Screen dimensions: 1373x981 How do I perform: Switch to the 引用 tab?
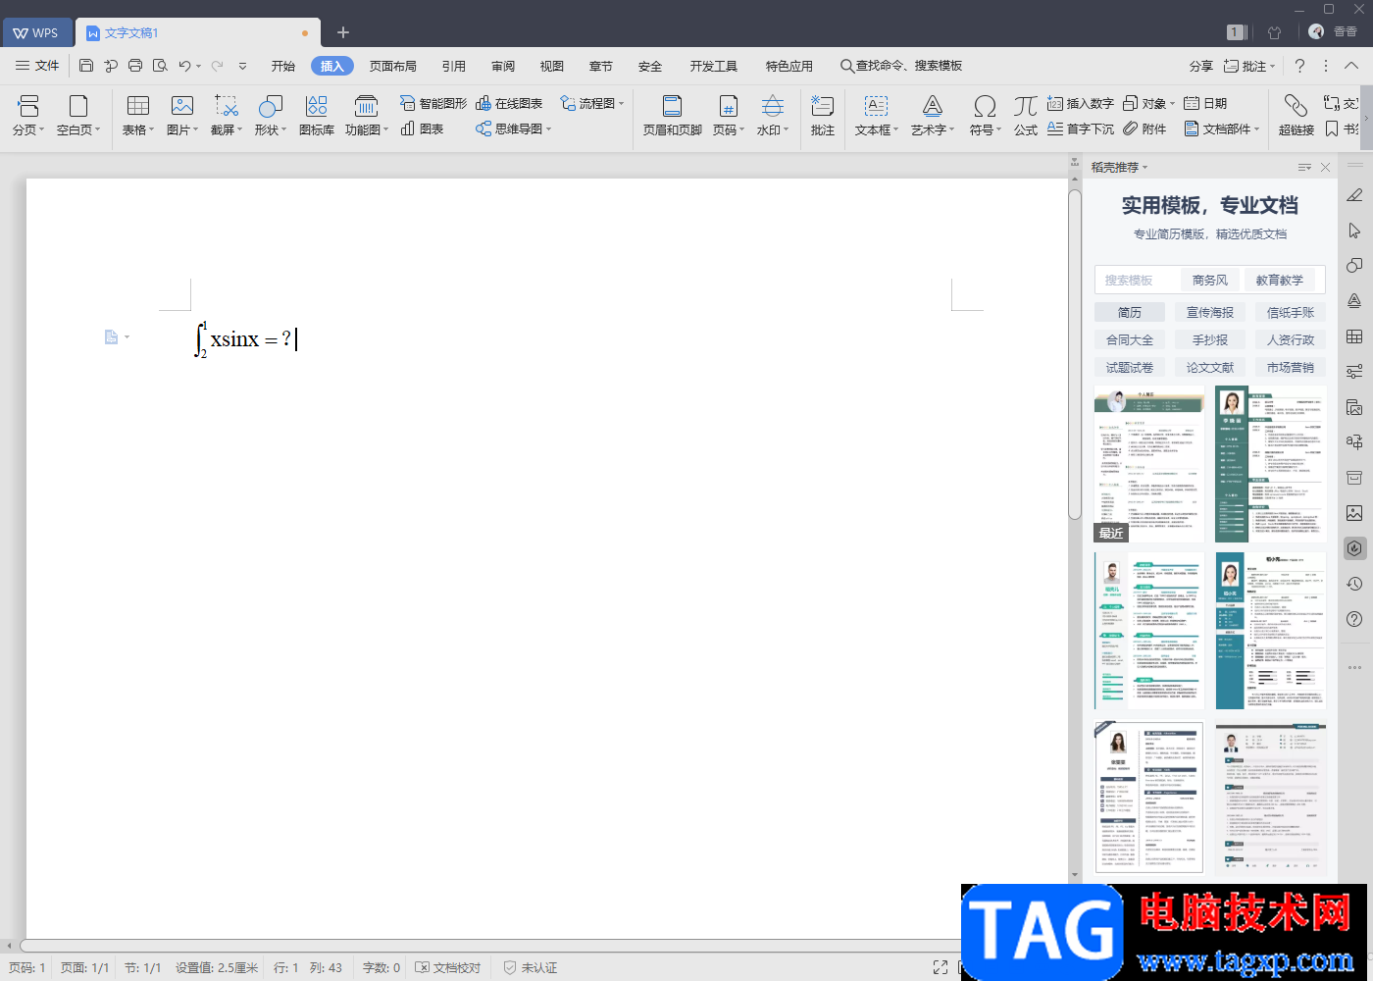[x=454, y=66]
